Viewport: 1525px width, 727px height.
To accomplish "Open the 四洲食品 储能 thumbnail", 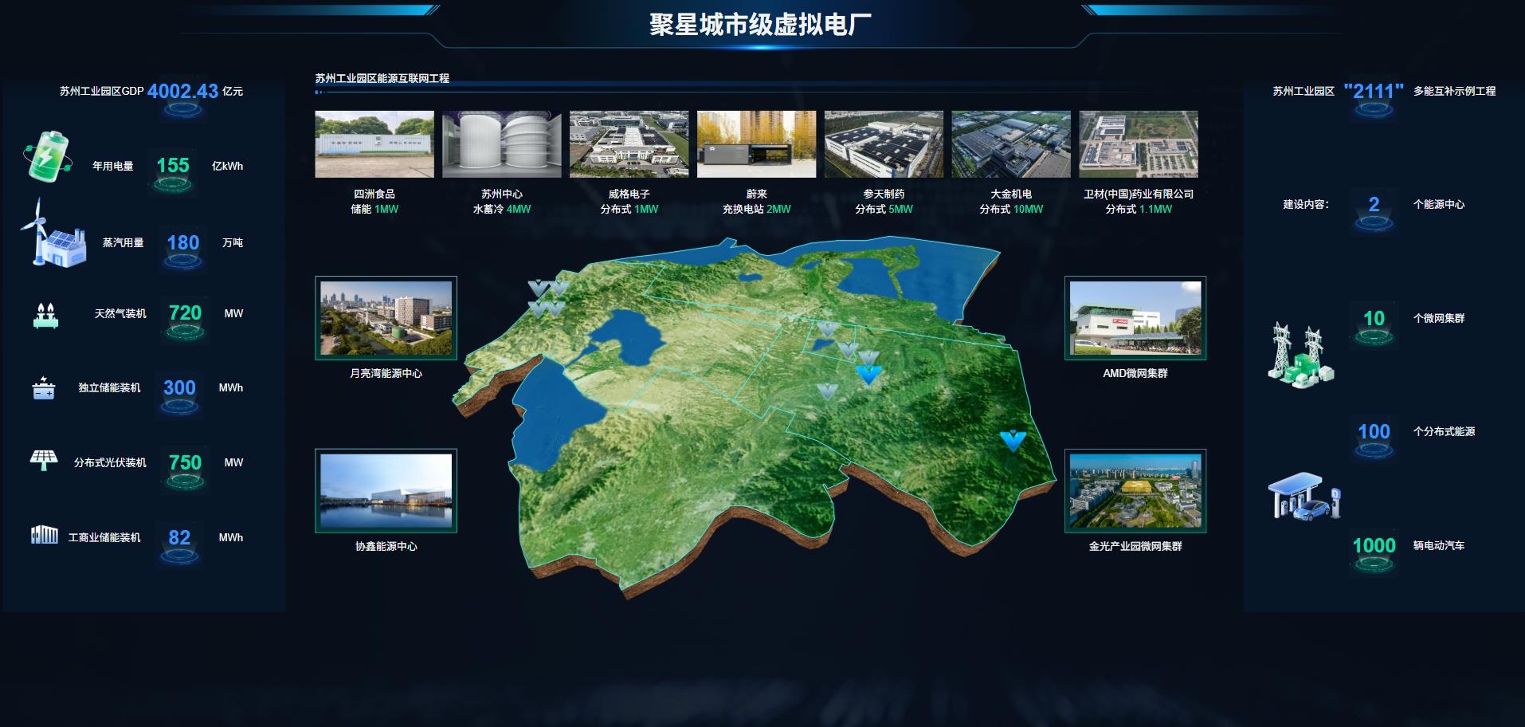I will (374, 144).
